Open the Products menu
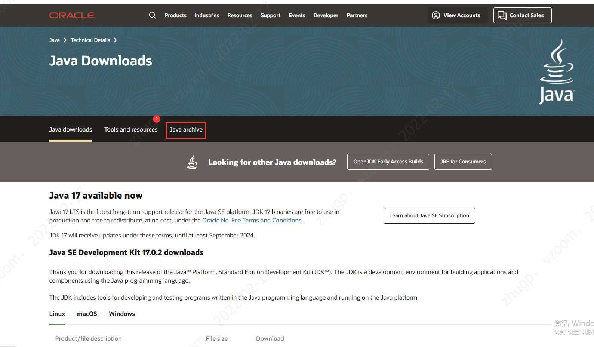 tap(175, 15)
